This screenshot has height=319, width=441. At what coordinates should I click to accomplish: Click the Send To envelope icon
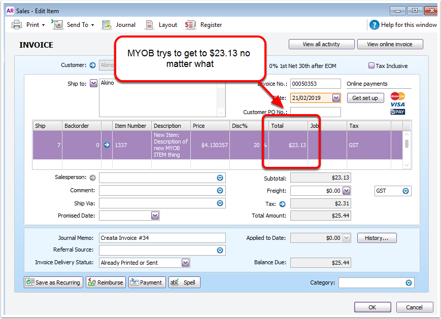point(58,24)
